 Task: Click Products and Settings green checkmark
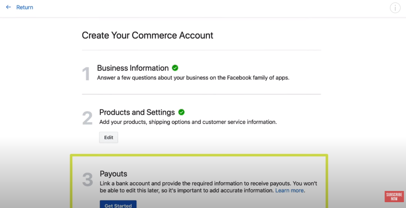pos(181,112)
